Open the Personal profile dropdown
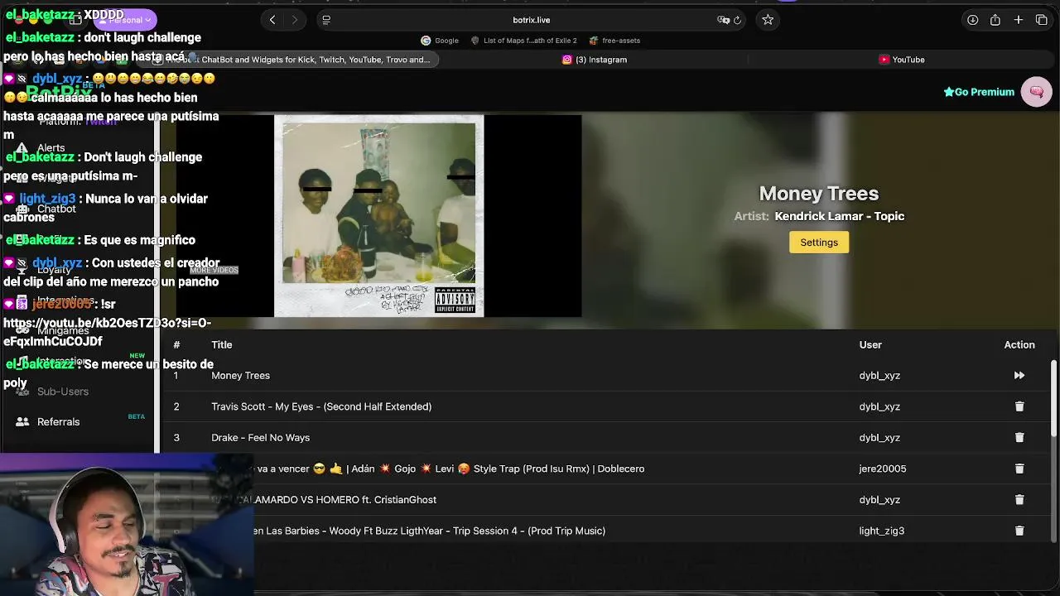The width and height of the screenshot is (1060, 596). click(124, 20)
